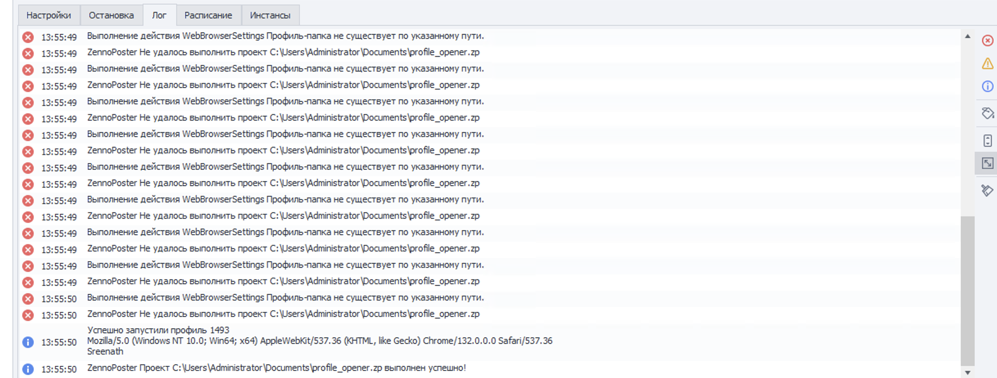Select the 'Успешно запустили профиль 1493' log text
This screenshot has height=378, width=997.
pos(158,330)
